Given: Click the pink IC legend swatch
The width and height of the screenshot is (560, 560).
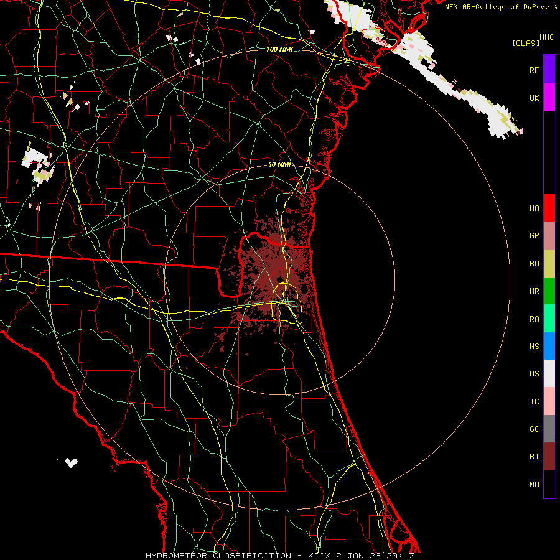Looking at the screenshot, I should 549,401.
